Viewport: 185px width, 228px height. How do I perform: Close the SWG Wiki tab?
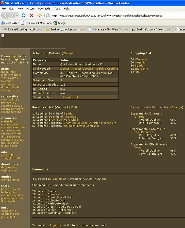83,29
